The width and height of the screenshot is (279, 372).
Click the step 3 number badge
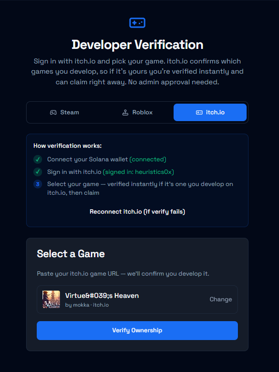[38, 184]
